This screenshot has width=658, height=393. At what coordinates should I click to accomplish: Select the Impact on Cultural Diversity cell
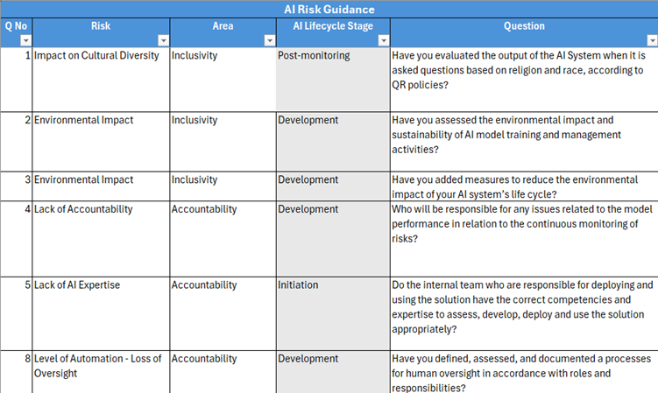coord(96,56)
